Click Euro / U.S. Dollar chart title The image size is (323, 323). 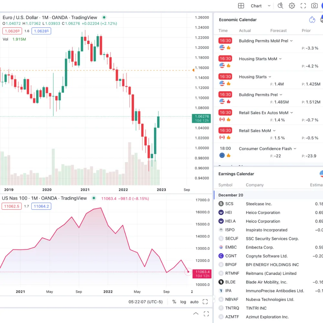50,17
